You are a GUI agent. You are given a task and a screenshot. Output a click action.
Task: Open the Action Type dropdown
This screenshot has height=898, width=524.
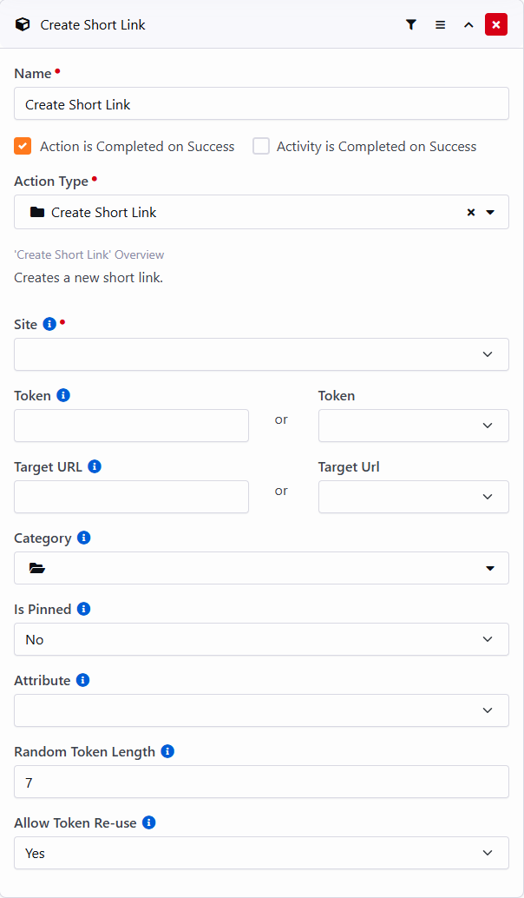(x=490, y=212)
